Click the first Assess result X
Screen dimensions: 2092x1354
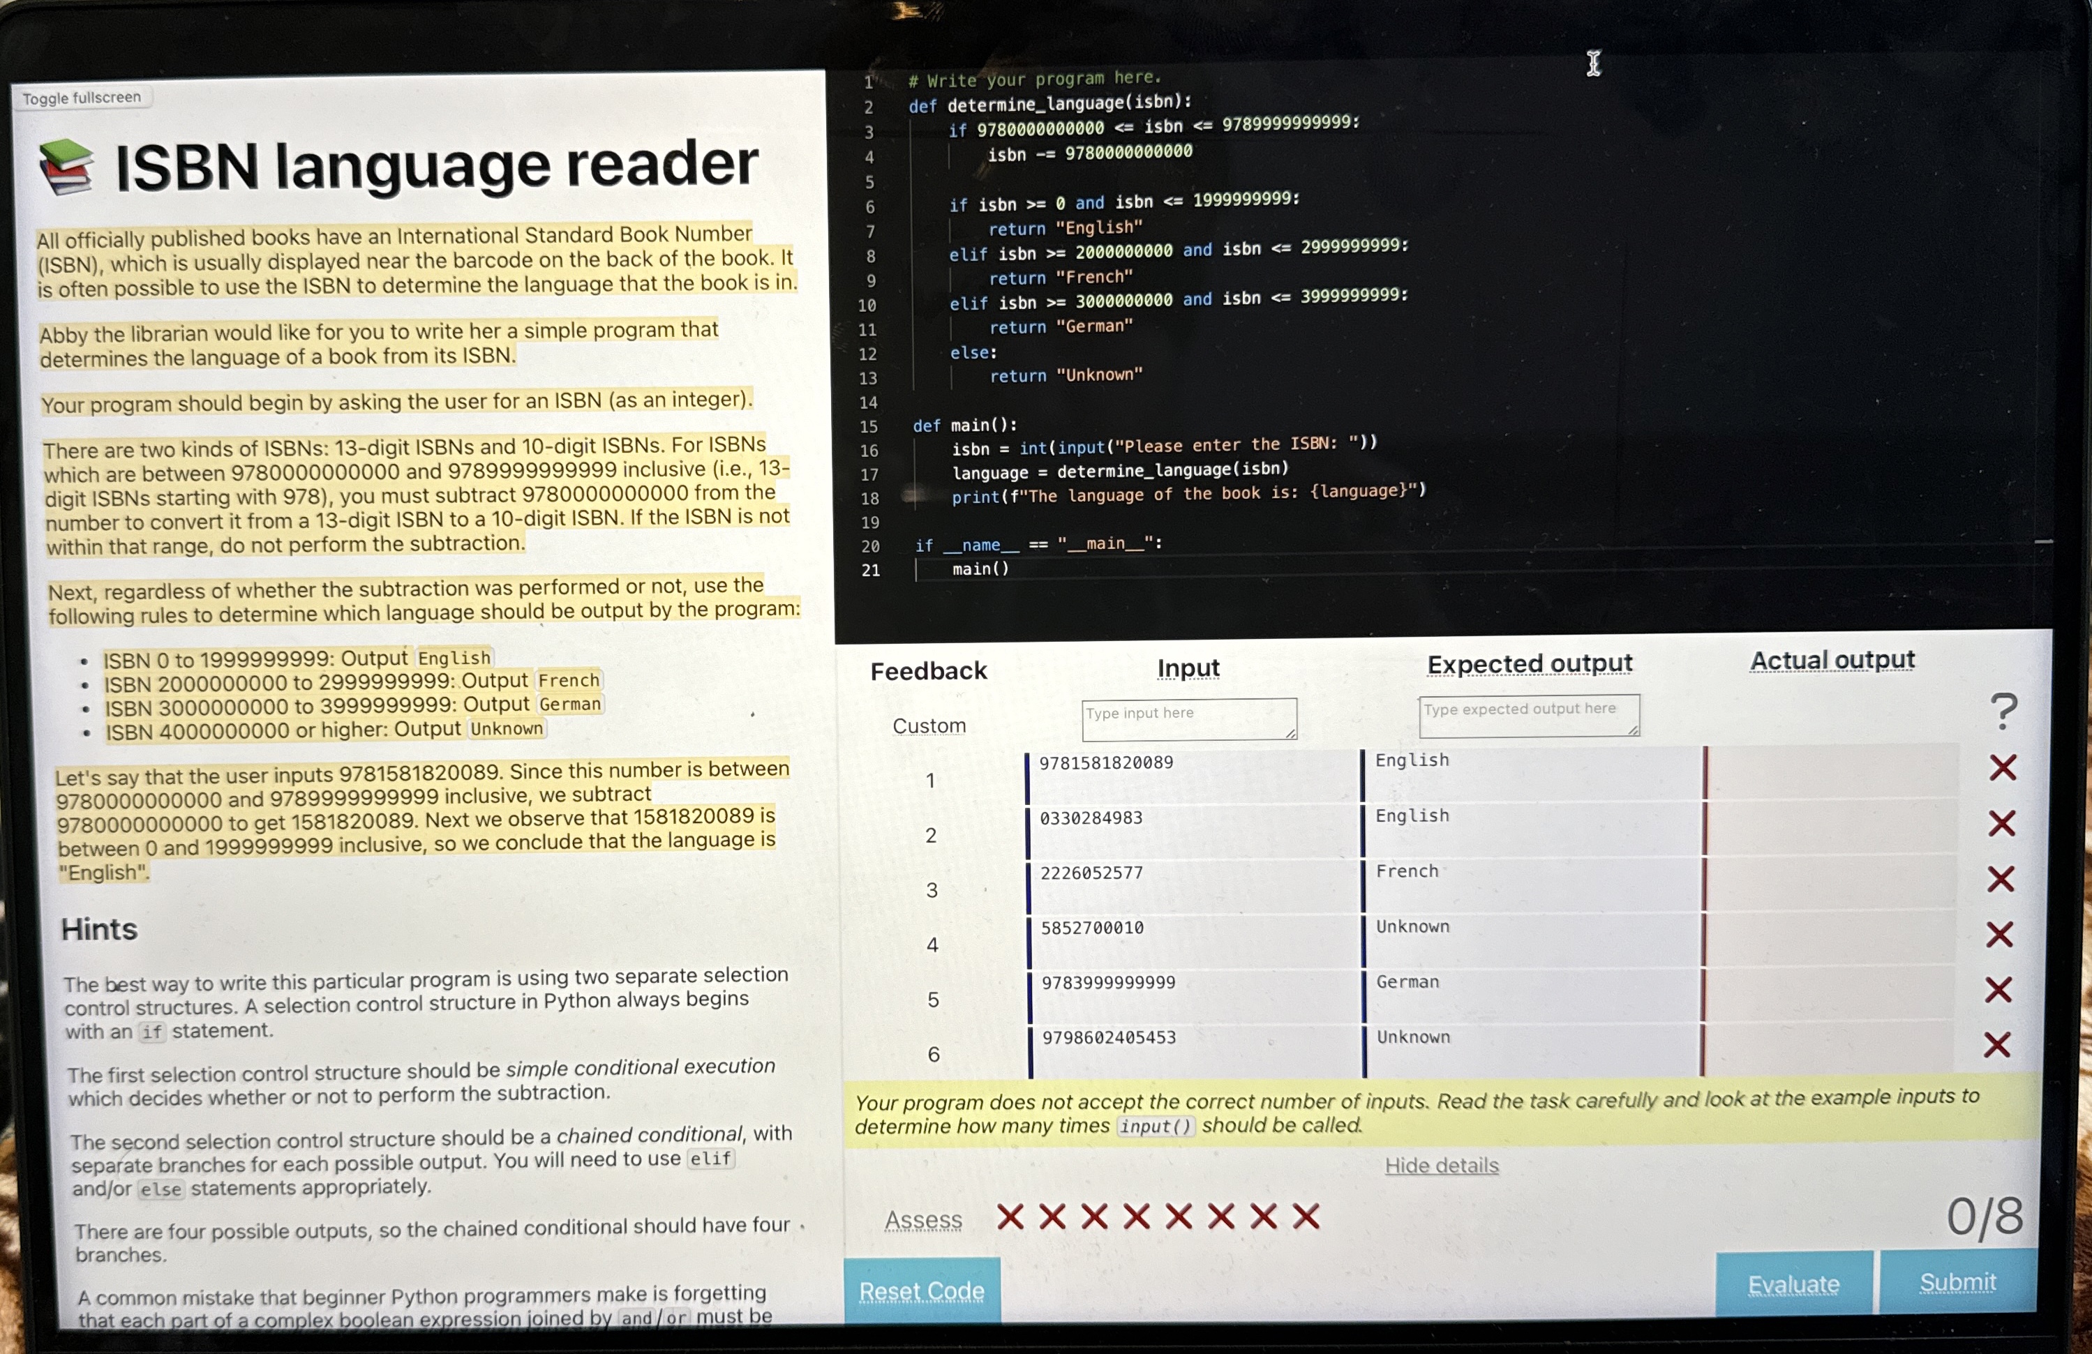[x=1010, y=1217]
